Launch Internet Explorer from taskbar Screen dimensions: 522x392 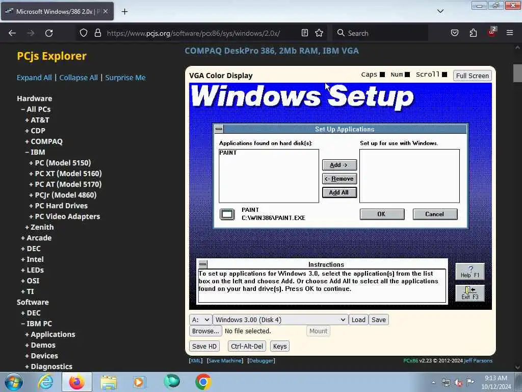[45, 382]
